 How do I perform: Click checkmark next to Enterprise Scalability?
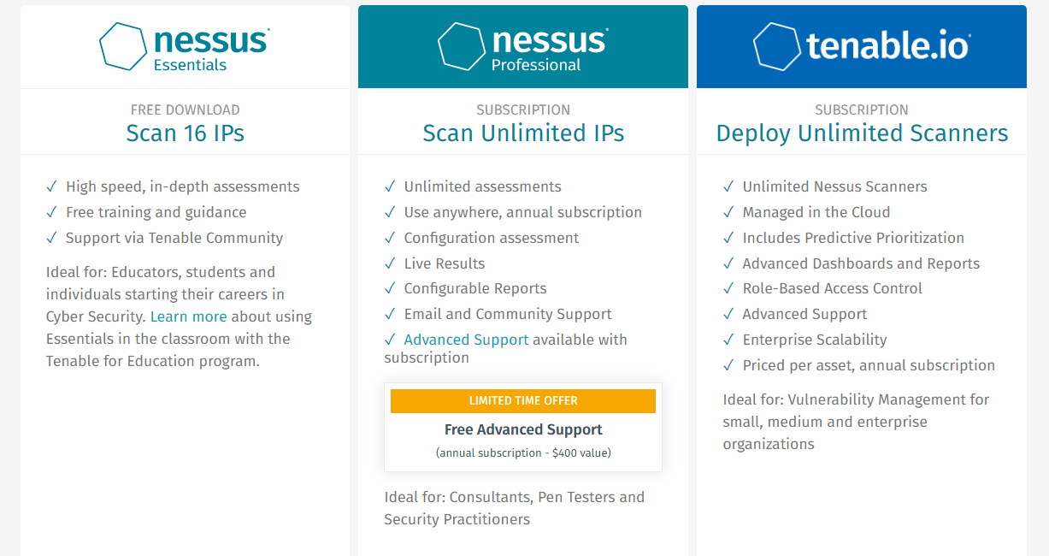pos(729,340)
